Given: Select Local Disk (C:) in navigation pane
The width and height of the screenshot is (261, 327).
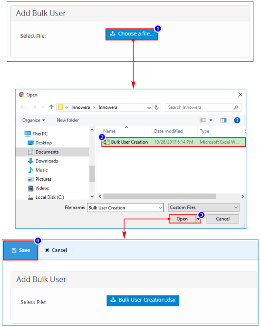Looking at the screenshot, I should coord(50,197).
